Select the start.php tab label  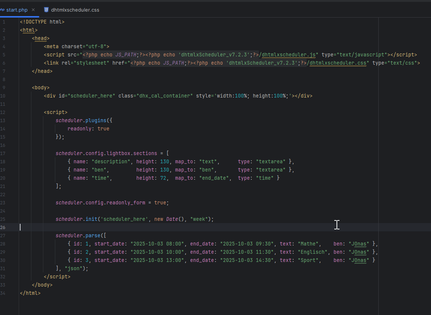(x=17, y=10)
